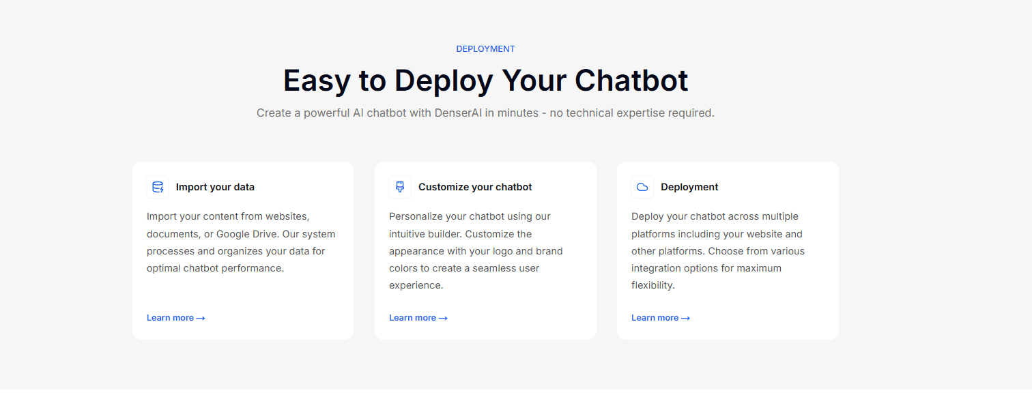The width and height of the screenshot is (1032, 395).
Task: Click the arrow in Customize chatbot's Learn more
Action: click(x=444, y=317)
